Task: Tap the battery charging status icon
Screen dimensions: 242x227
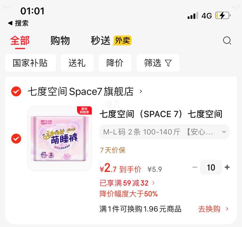Action: tap(223, 16)
